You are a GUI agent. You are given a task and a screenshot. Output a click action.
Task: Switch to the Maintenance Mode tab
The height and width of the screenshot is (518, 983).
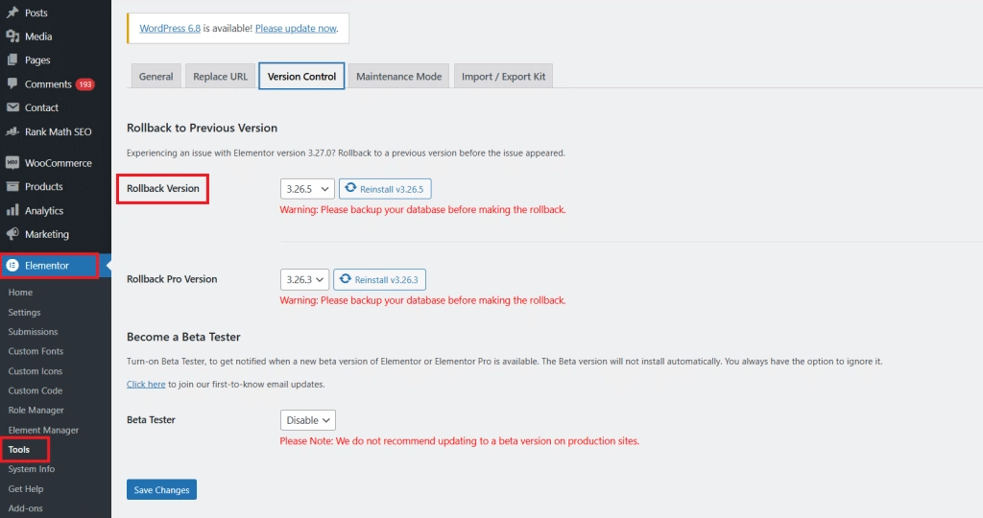398,77
